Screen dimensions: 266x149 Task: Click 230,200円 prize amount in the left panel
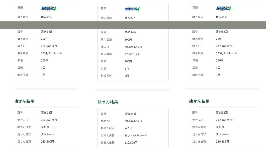47,141
